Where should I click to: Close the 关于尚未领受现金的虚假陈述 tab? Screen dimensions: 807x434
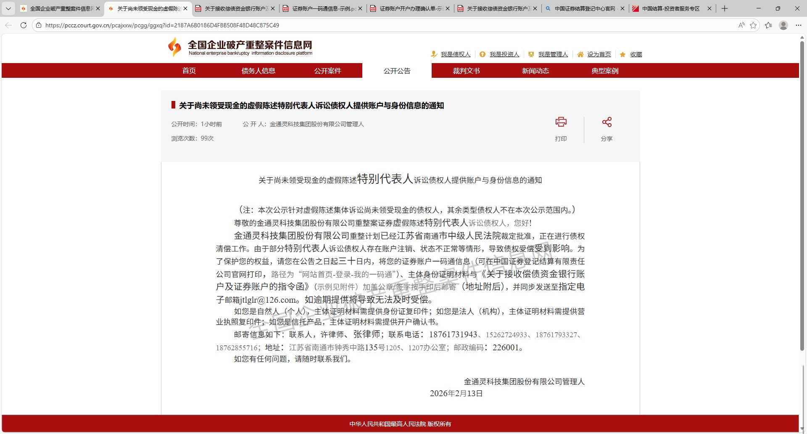point(185,8)
